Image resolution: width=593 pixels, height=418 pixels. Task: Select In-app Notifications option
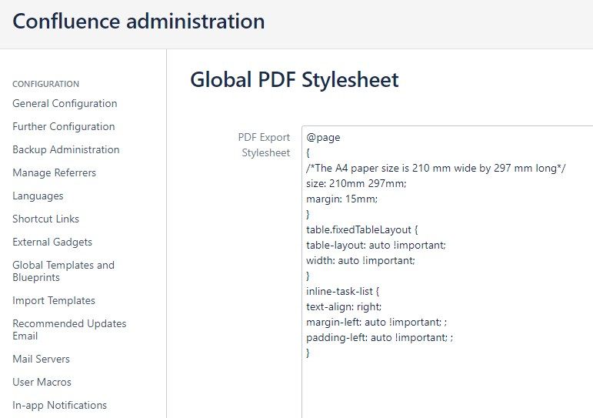pyautogui.click(x=60, y=405)
